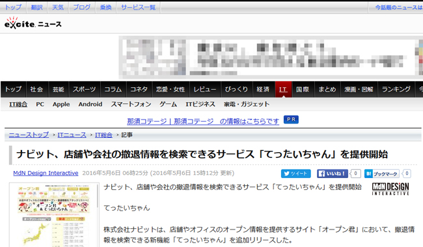Image resolution: width=423 pixels, height=247 pixels.
Task: Click the 今話題のニュースは text at top right
Action: click(x=399, y=7)
